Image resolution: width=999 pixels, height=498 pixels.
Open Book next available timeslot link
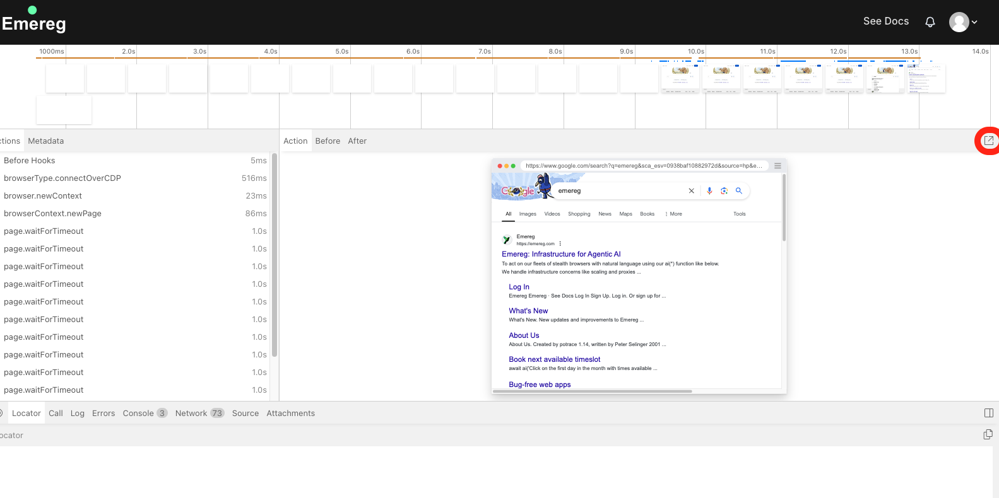554,359
